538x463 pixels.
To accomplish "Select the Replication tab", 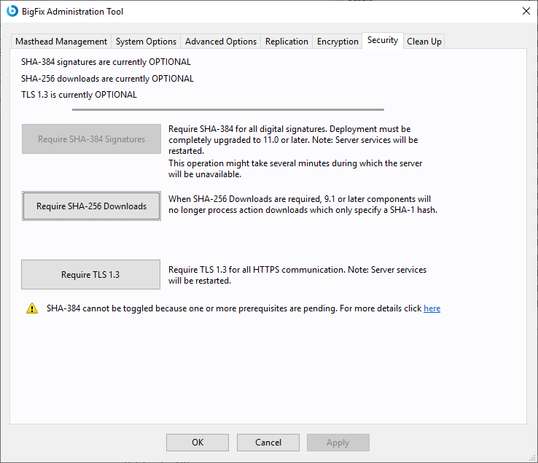I will click(286, 42).
